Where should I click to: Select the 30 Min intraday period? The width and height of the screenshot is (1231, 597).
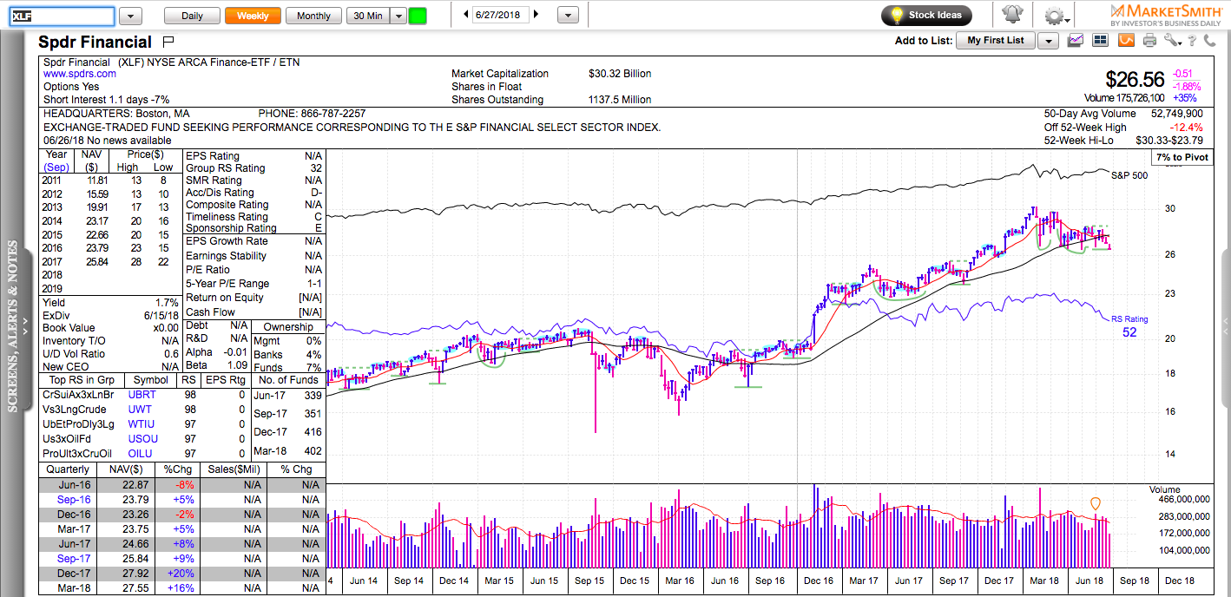368,16
